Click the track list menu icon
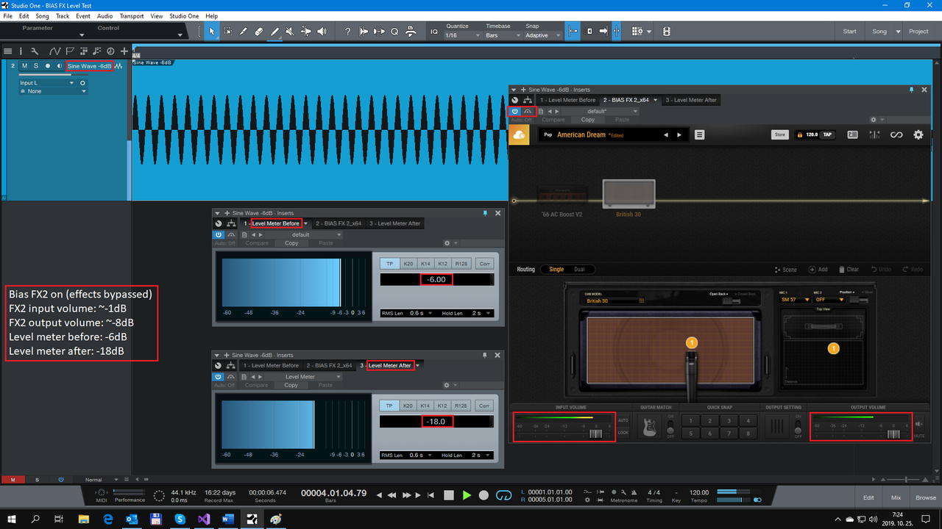Viewport: 942px width, 529px height. coord(8,51)
